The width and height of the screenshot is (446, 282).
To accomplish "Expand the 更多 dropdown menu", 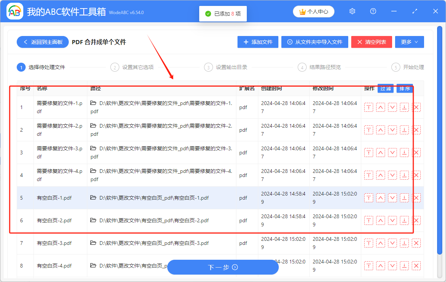I will tap(409, 42).
